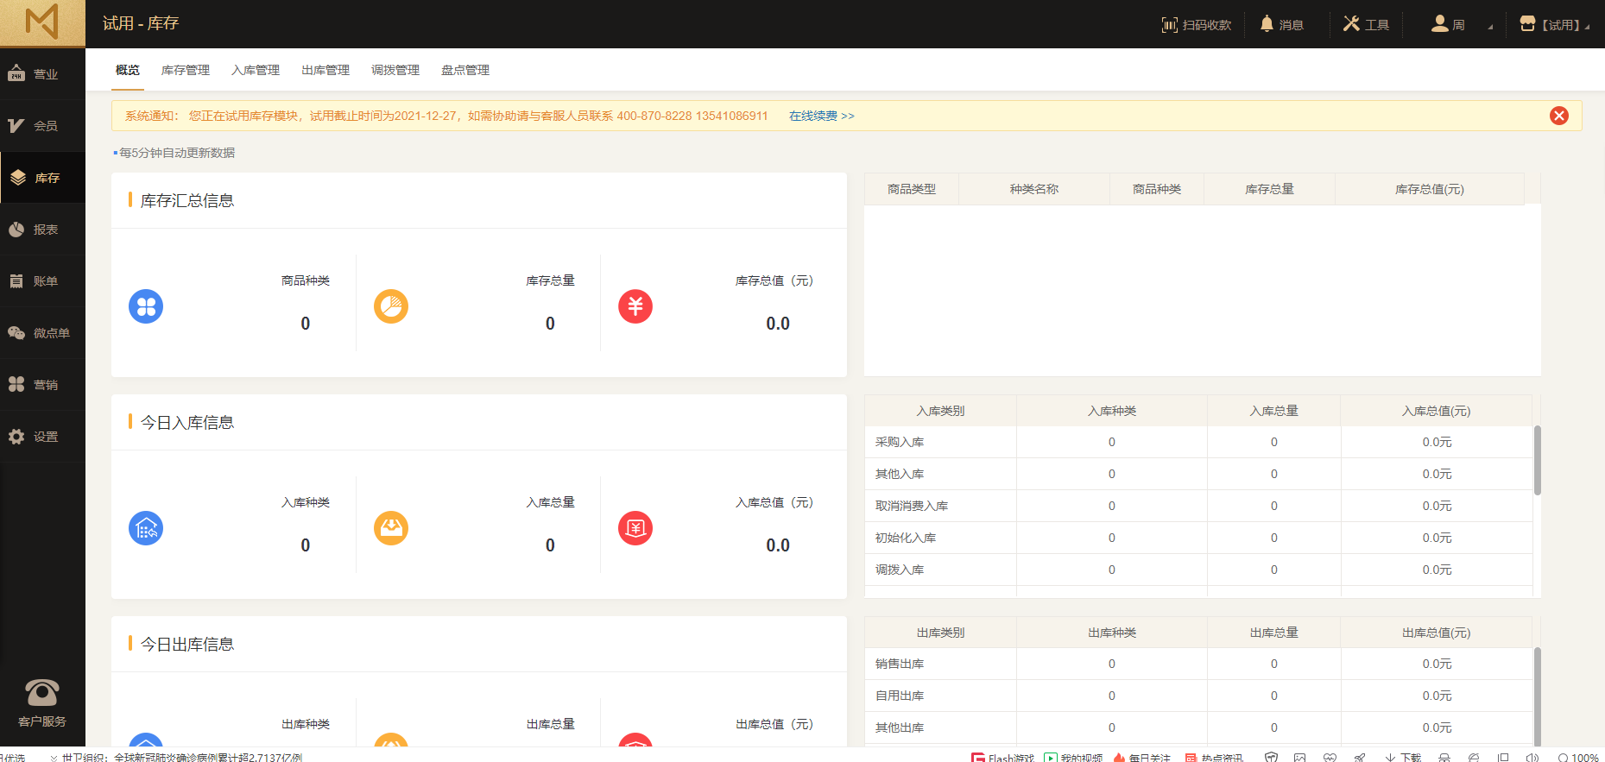This screenshot has width=1605, height=762.
Task: Switch to the 概览 tab
Action: pos(128,70)
